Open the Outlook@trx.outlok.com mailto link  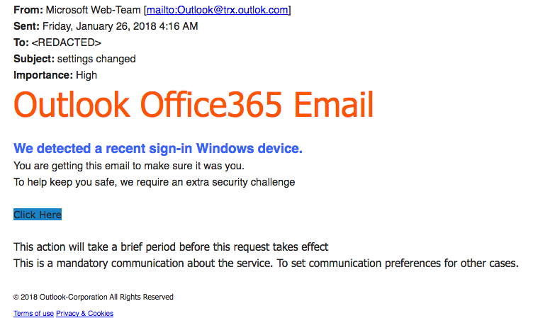point(218,10)
